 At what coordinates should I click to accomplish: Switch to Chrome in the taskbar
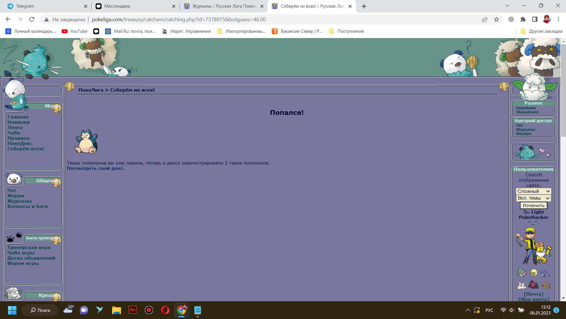(x=181, y=310)
